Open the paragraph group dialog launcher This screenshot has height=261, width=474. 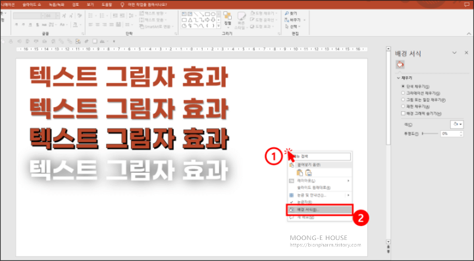[176, 34]
